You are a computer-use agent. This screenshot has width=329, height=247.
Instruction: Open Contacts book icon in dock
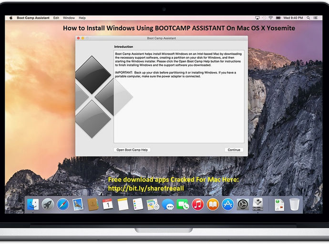pyautogui.click(x=93, y=205)
